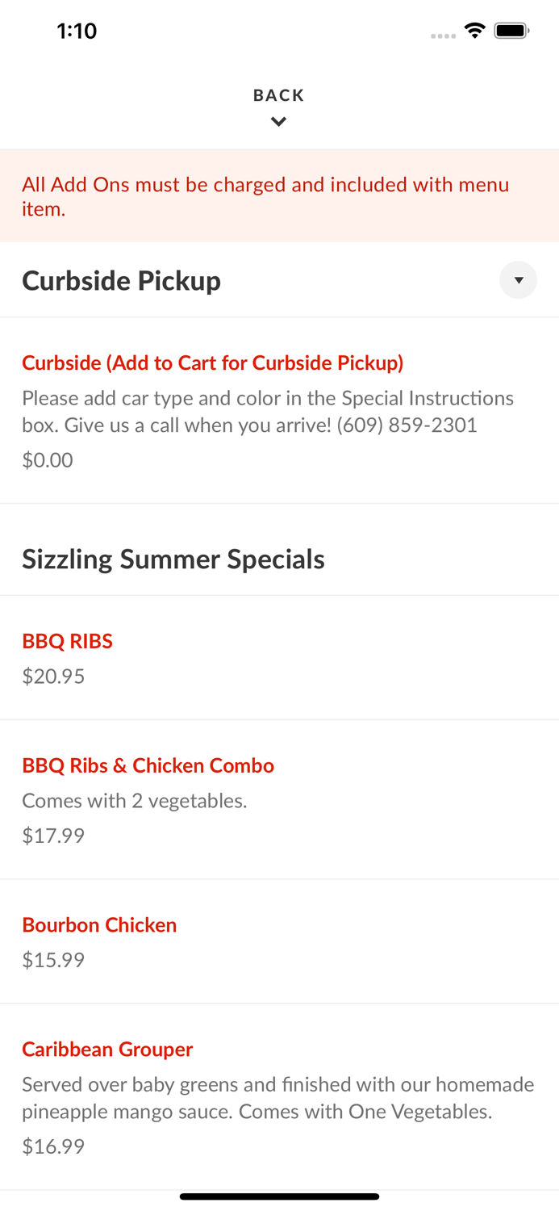Tap the curbside car type instructions text

point(268,412)
